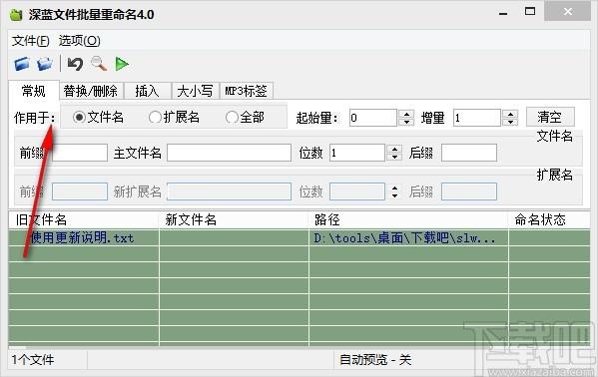Click the 路径 column header
598x377 pixels.
point(408,219)
